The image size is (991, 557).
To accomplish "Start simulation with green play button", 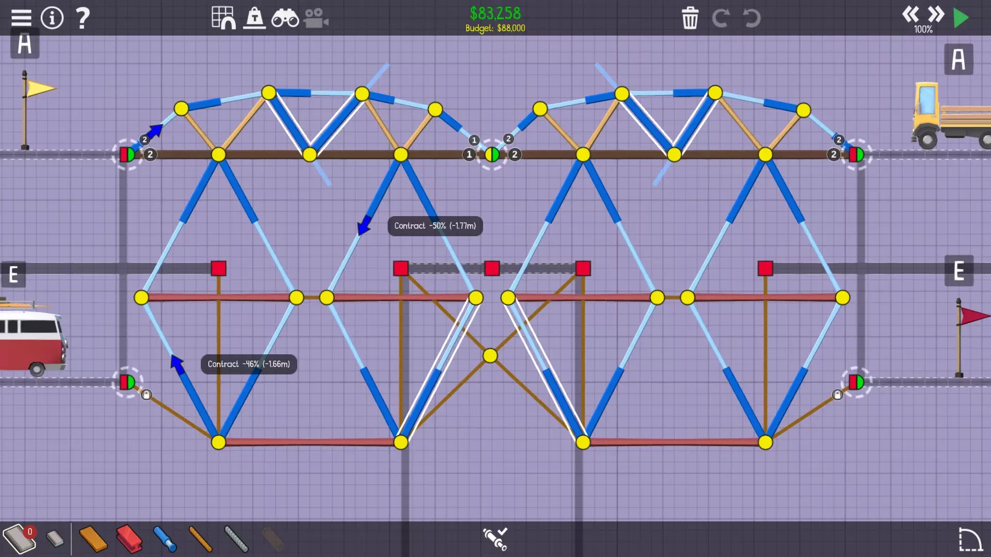I will click(961, 18).
